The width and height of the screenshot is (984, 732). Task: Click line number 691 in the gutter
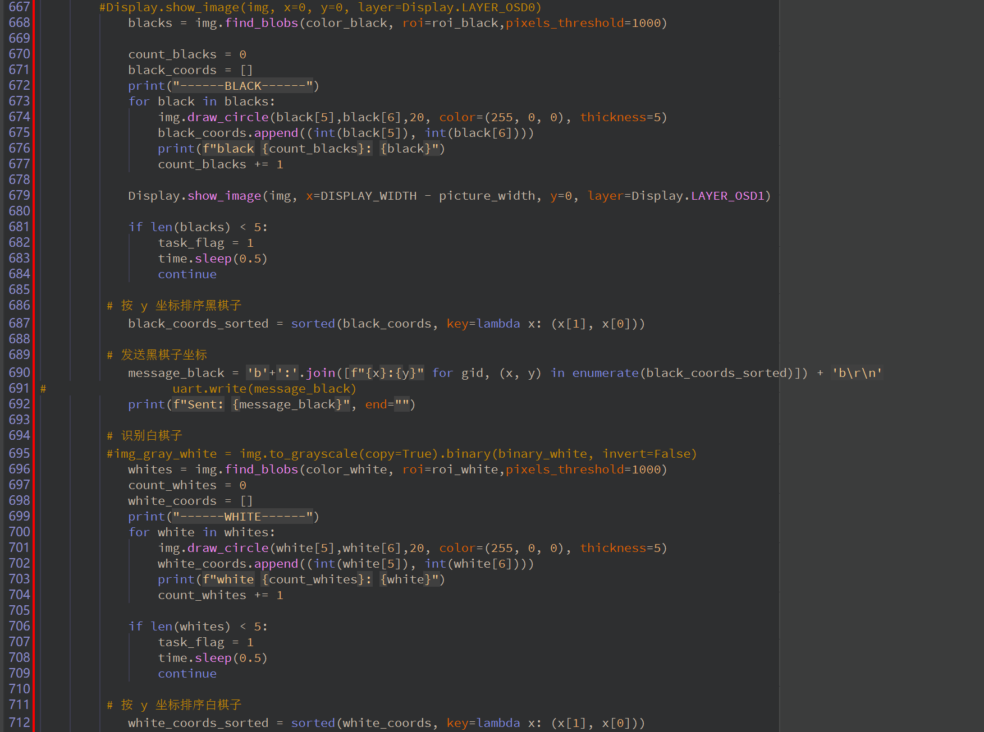coord(19,389)
